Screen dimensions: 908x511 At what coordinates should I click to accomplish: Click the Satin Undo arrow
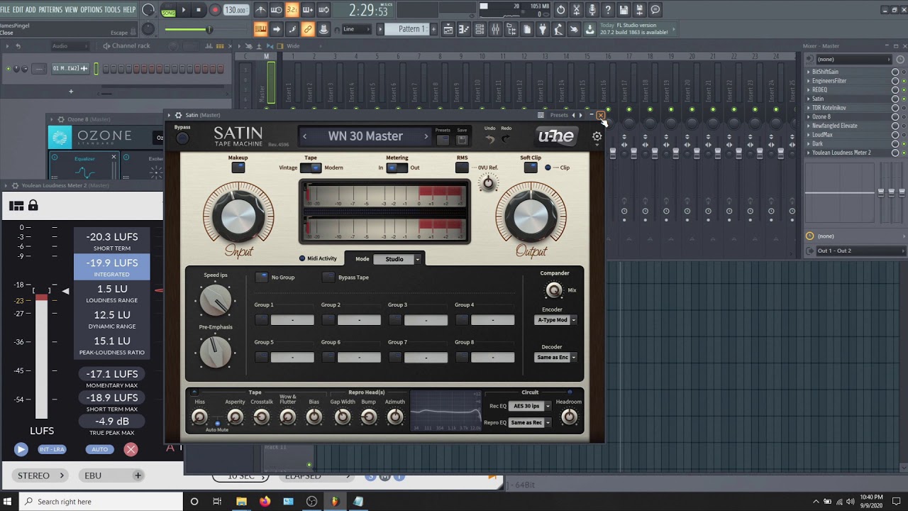point(489,139)
